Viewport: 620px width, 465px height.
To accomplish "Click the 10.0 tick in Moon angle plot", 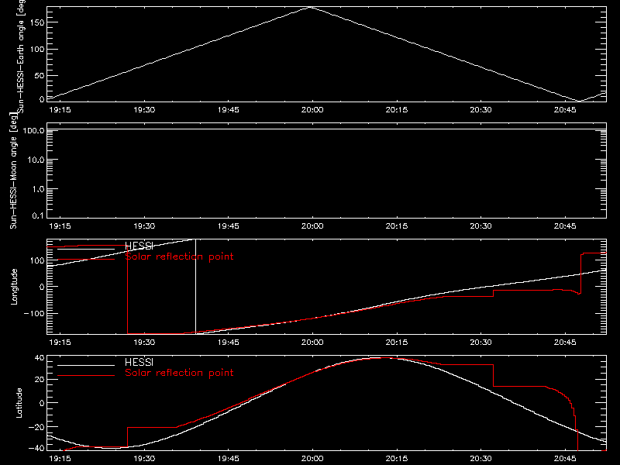I will click(x=36, y=160).
